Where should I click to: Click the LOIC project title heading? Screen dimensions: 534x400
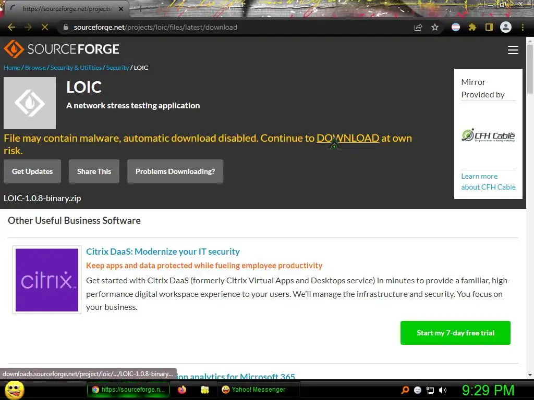84,87
